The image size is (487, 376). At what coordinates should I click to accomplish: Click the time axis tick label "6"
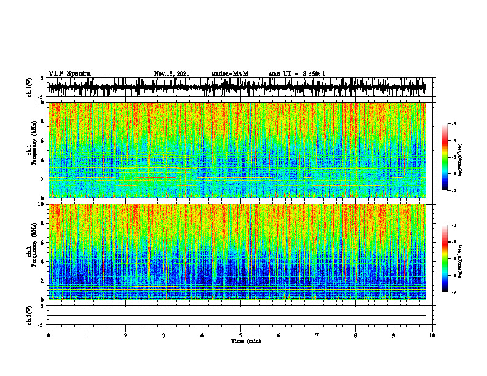pos(279,335)
